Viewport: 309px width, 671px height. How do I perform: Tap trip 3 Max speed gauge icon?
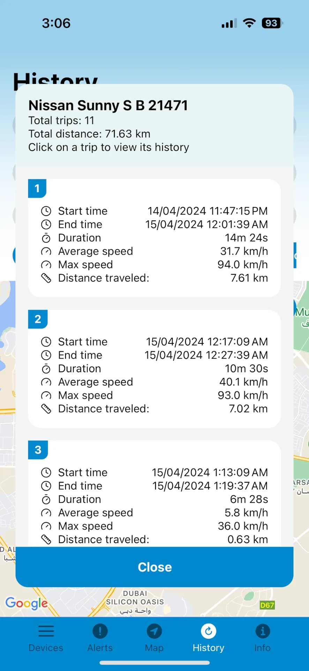pos(46,526)
